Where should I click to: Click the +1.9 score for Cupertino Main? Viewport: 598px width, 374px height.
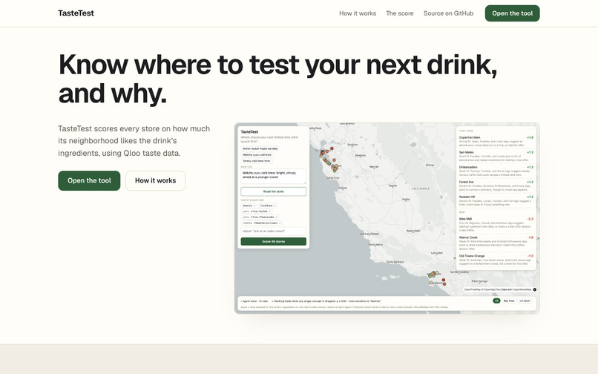(x=530, y=137)
